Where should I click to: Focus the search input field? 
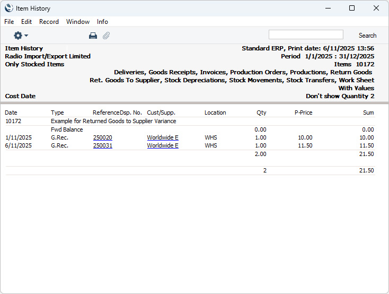pos(306,34)
